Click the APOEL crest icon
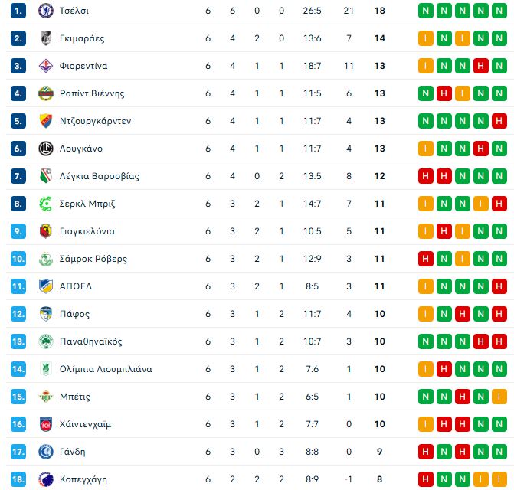This screenshot has width=514, height=490. click(x=45, y=286)
